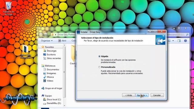Select Equipo in Explorer sidebar
This screenshot has width=194, height=109.
pos(48,96)
